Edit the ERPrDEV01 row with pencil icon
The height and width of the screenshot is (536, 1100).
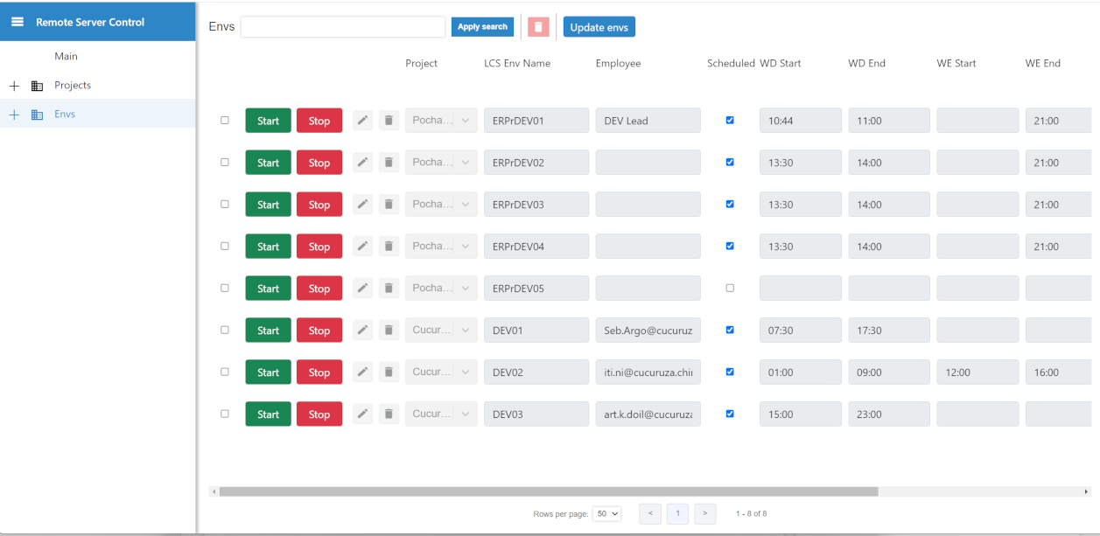pos(362,121)
